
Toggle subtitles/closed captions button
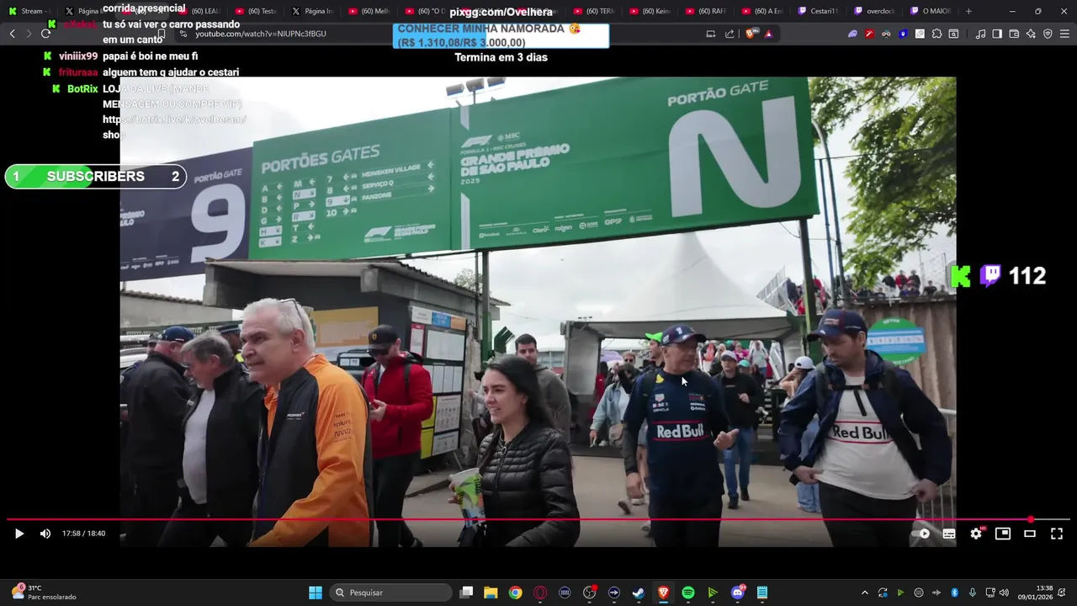(949, 534)
